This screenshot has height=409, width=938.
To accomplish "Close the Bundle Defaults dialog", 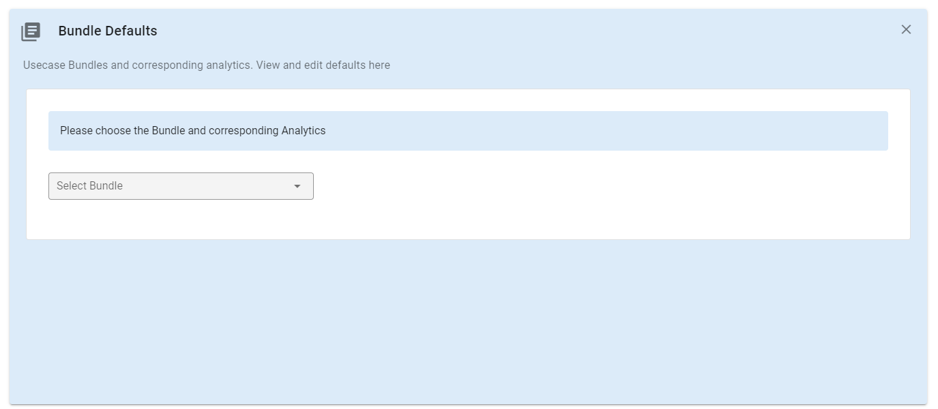I will coord(906,29).
